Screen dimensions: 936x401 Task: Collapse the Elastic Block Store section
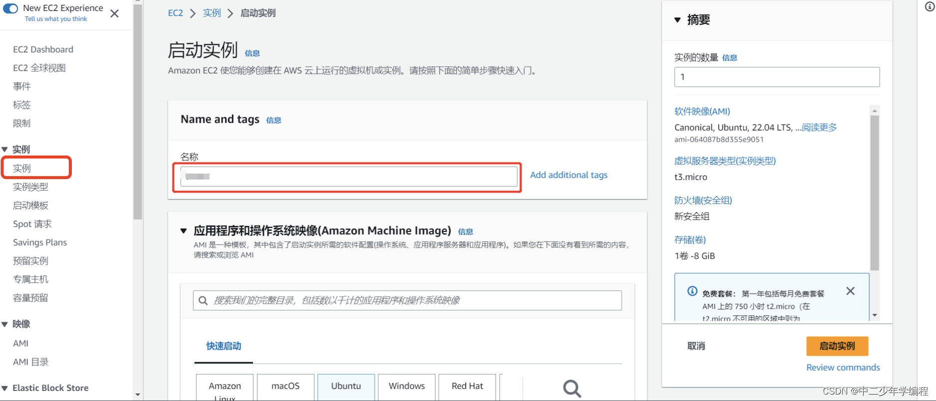point(5,388)
